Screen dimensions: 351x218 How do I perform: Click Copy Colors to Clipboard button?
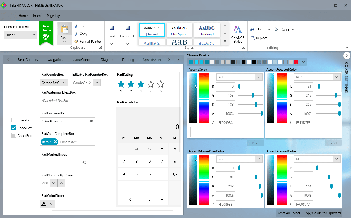pyautogui.click(x=322, y=213)
